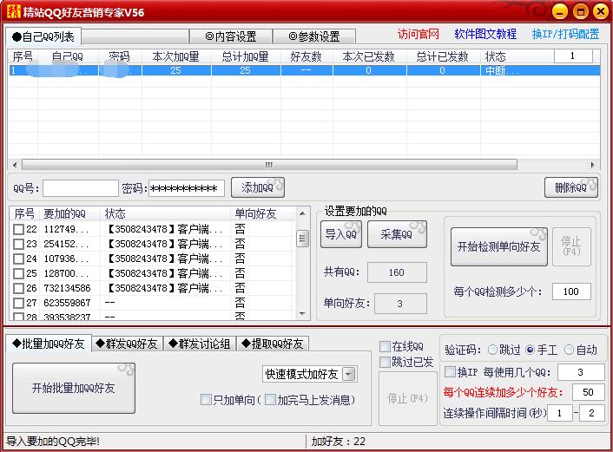Click the 导入QQ button

tap(341, 234)
